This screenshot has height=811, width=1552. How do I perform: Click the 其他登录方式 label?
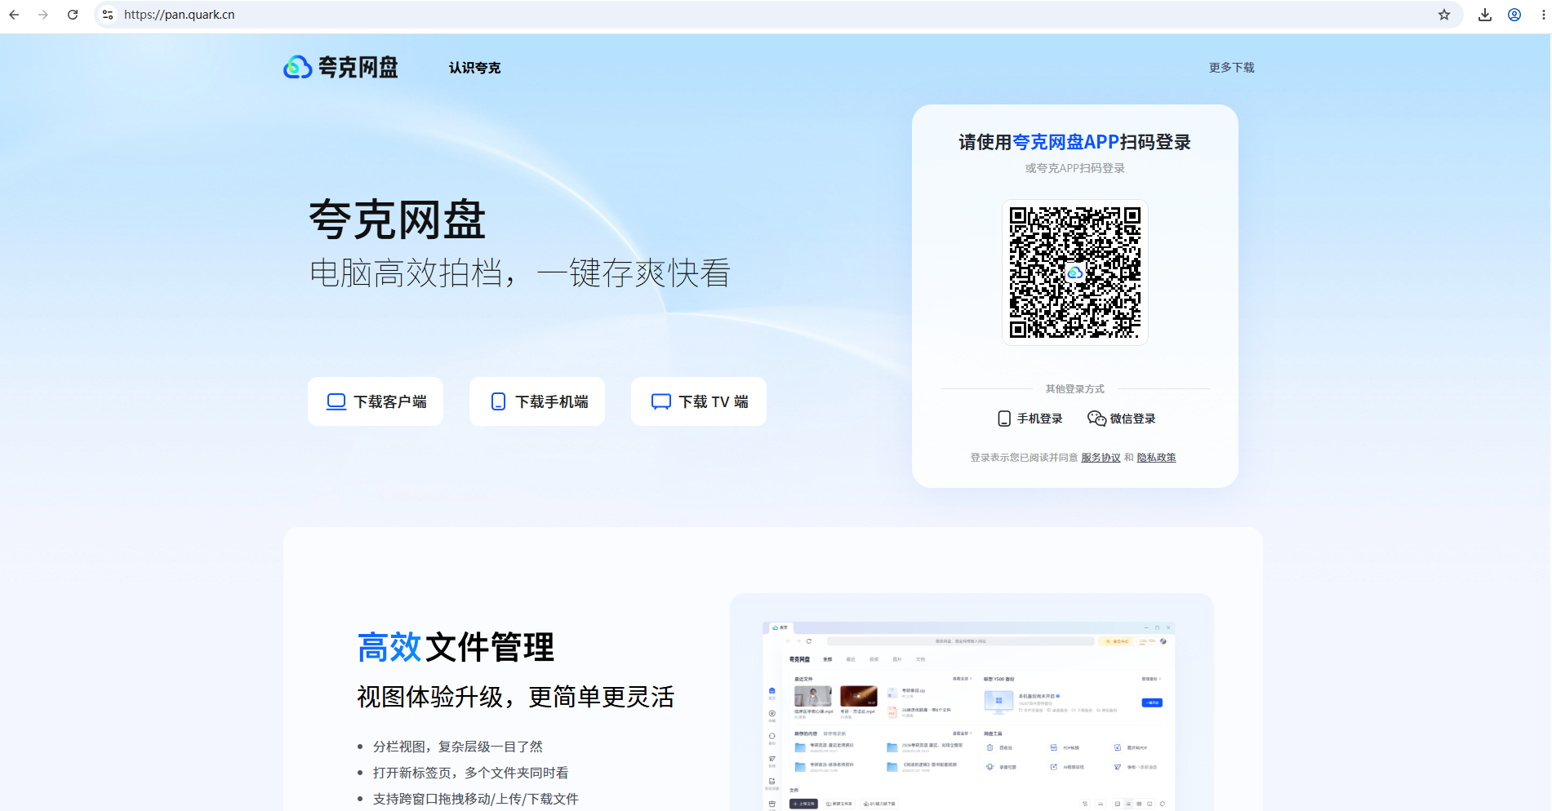tap(1074, 389)
